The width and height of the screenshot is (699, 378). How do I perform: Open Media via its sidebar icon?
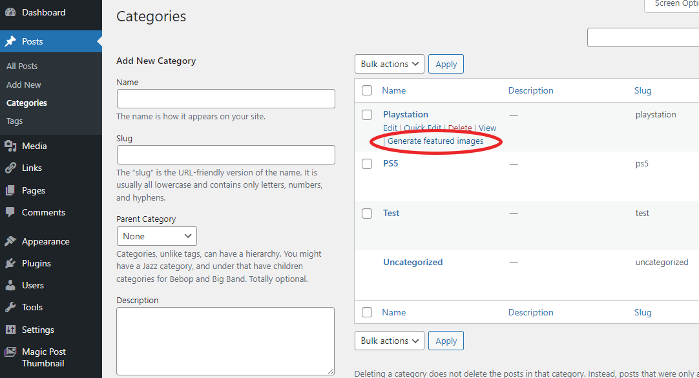10,146
